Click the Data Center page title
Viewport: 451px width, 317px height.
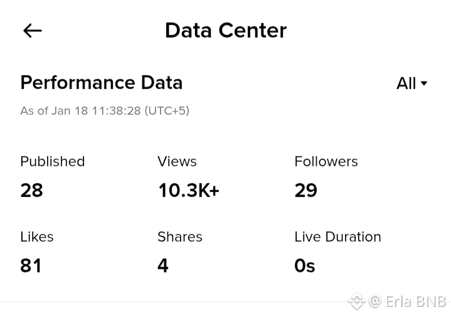pos(226,30)
